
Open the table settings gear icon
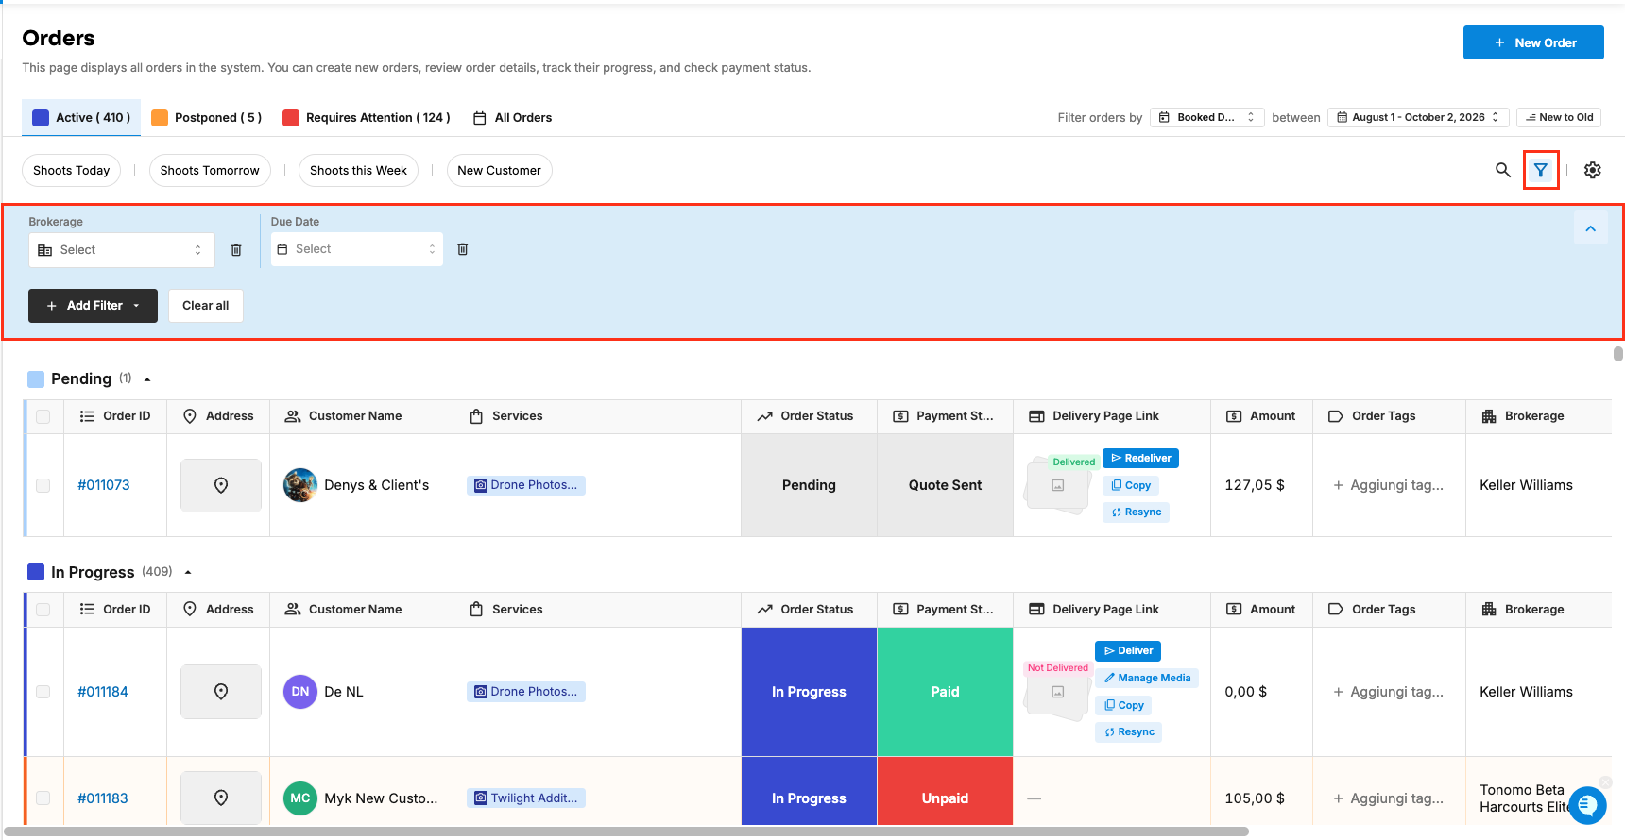click(1593, 170)
